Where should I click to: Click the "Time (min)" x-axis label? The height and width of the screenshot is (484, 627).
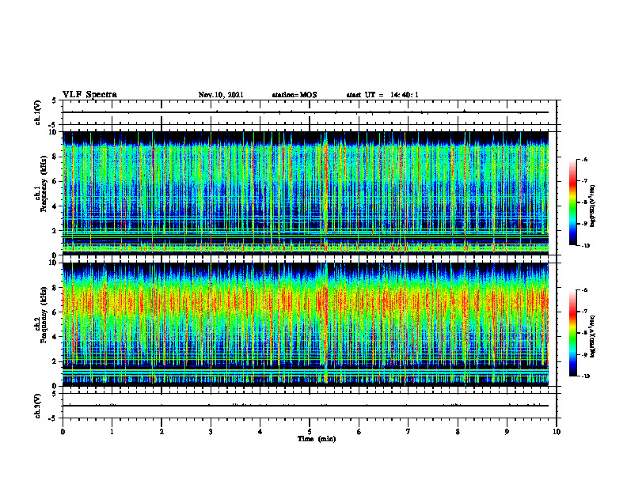click(x=317, y=439)
